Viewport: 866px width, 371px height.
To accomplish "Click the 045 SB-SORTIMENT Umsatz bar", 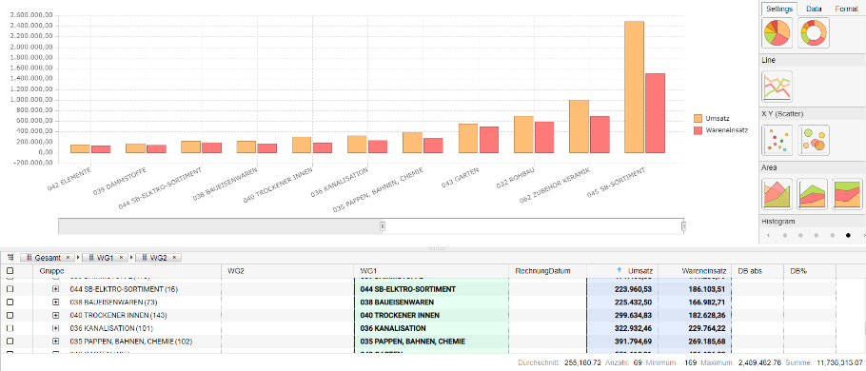I will pos(634,87).
